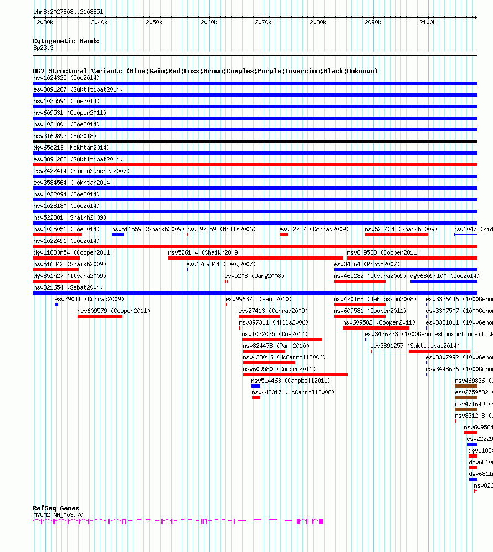Select nsv438016 (McCarroll2006) variant
493x552 pixels.
[269, 363]
